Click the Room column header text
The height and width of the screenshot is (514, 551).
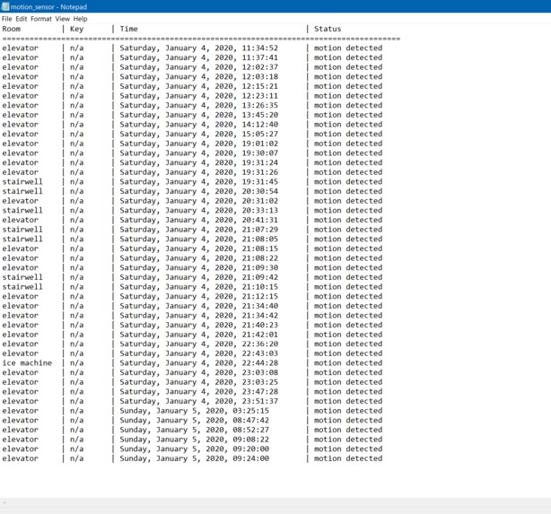[12, 29]
